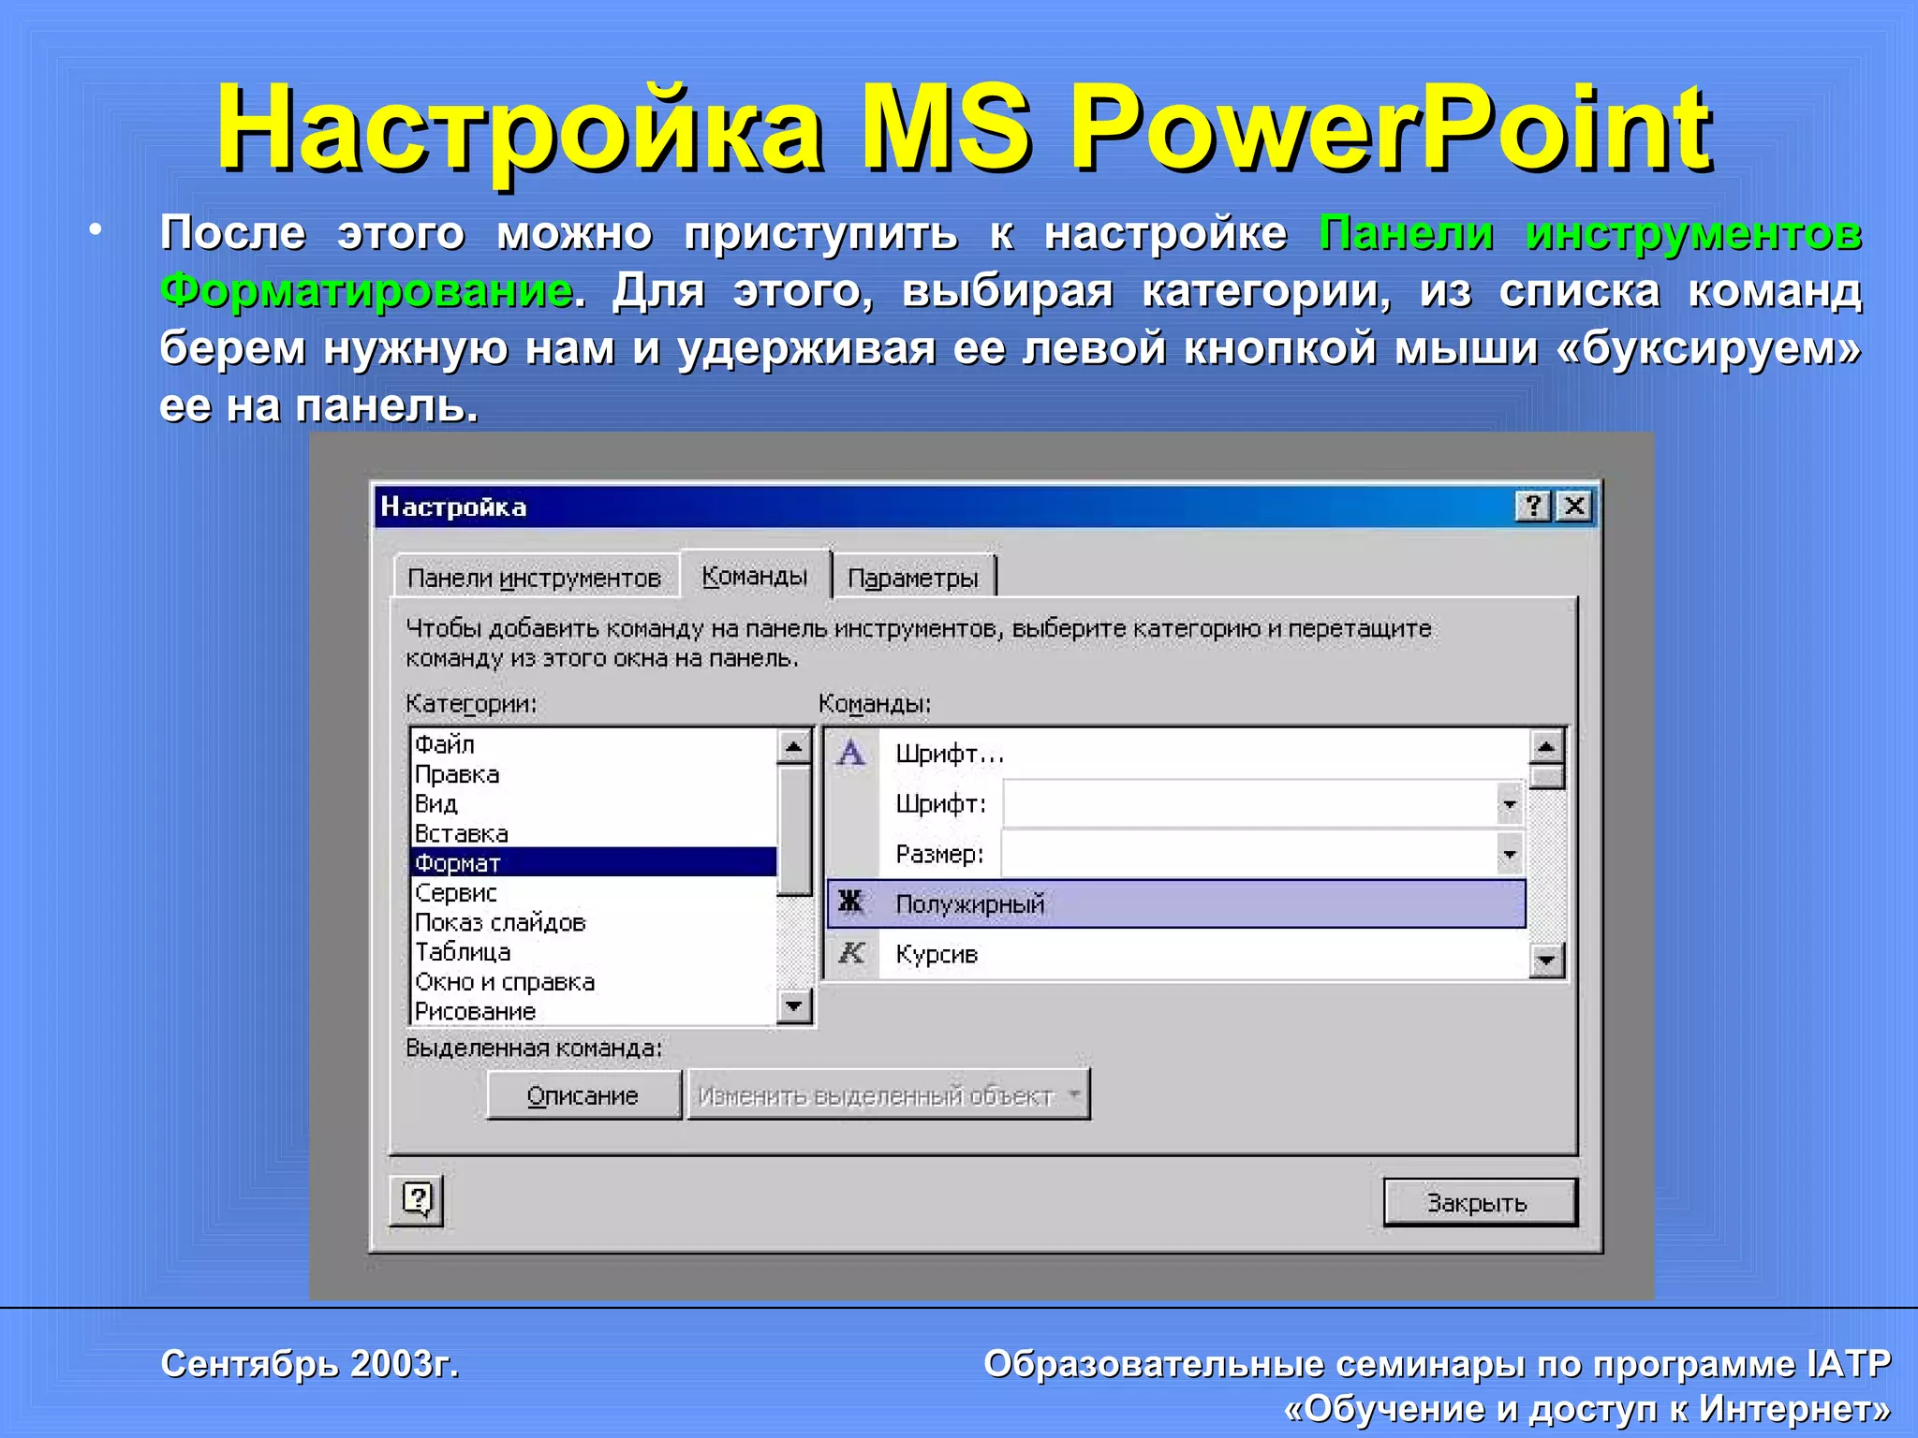Click the disabled Изменить выделенный объект dropdown

889,1095
